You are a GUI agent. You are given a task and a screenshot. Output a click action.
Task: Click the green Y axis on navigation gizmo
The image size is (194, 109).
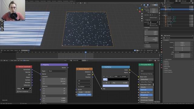142,10
